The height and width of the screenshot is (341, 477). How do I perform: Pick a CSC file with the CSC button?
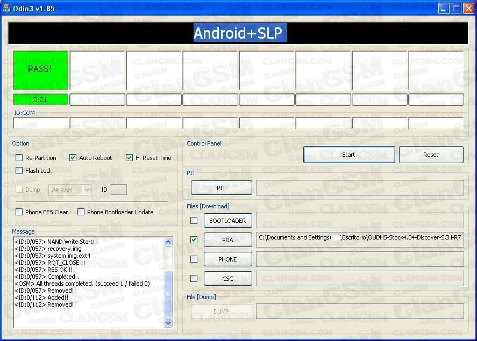pyautogui.click(x=228, y=279)
